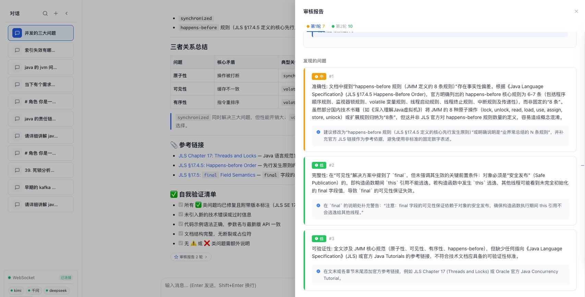Click chat icon beside 39. 死锁分析...
This screenshot has width=585, height=297.
(17, 170)
